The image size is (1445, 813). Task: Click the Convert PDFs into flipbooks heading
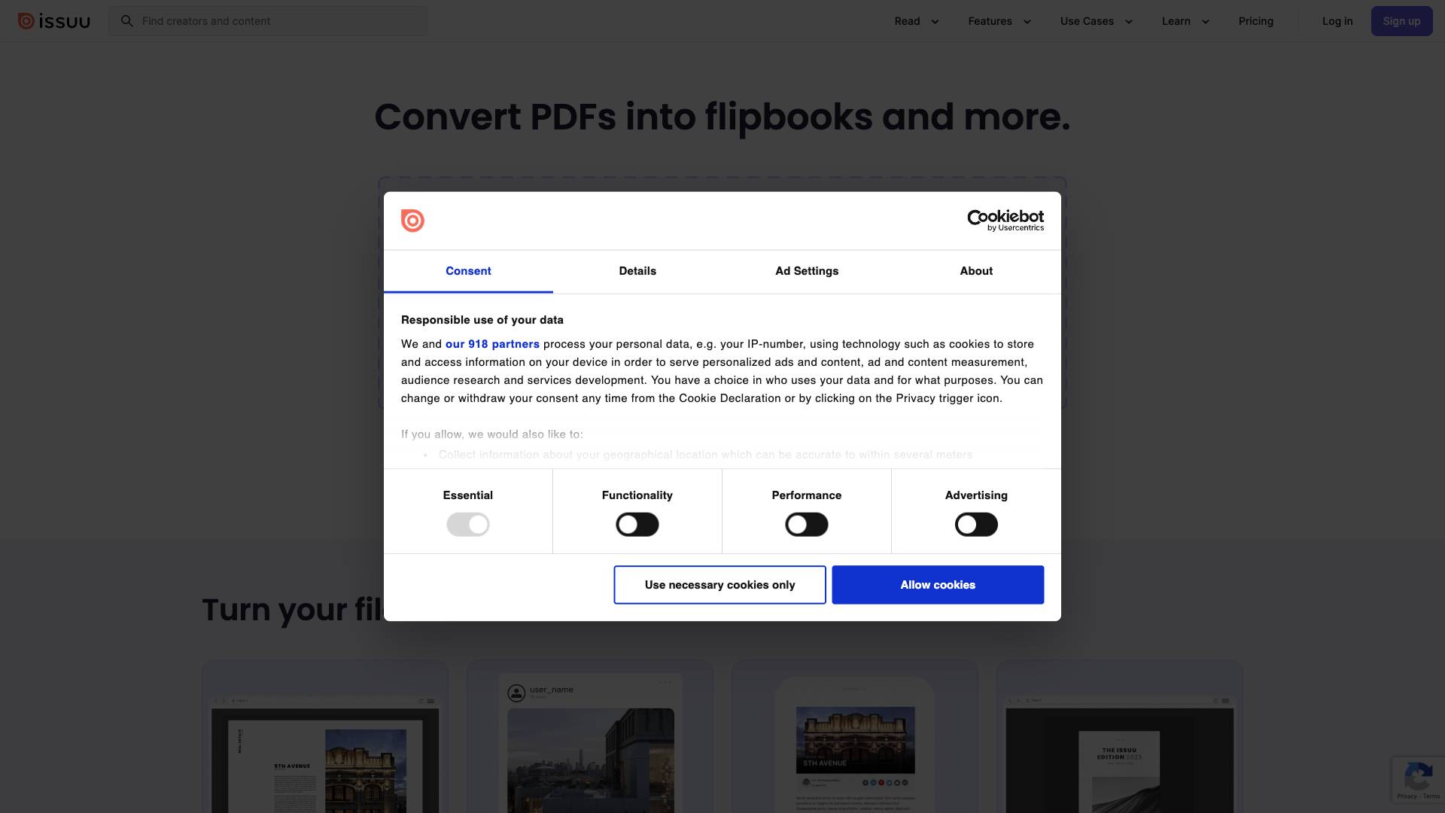tap(722, 117)
